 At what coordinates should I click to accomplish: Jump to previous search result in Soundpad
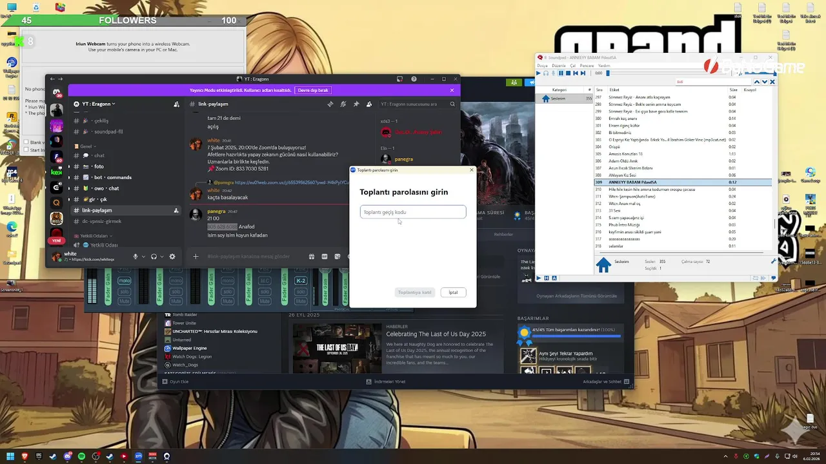click(x=757, y=82)
